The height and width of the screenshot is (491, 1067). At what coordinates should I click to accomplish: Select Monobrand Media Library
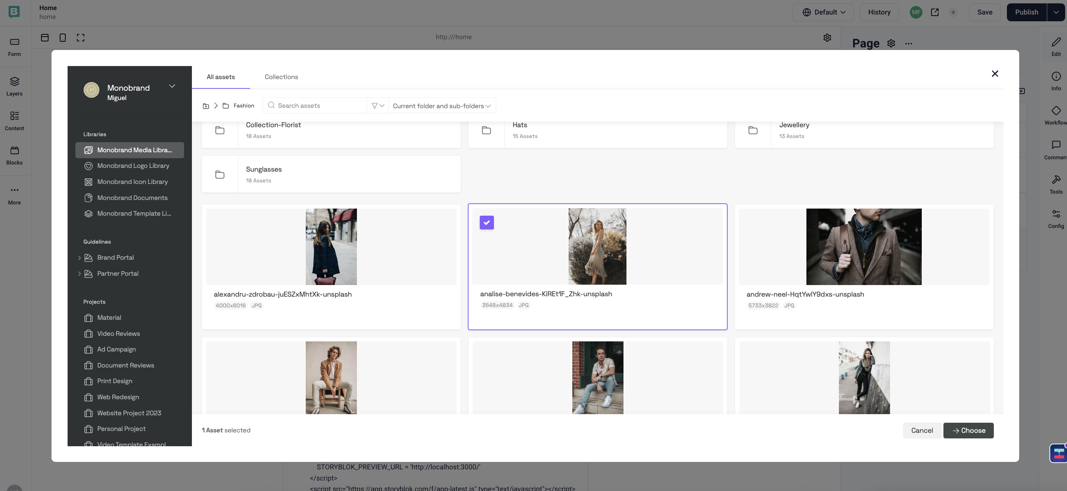130,150
